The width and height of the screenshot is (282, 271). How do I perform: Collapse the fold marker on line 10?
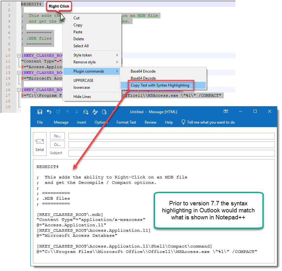19,55
